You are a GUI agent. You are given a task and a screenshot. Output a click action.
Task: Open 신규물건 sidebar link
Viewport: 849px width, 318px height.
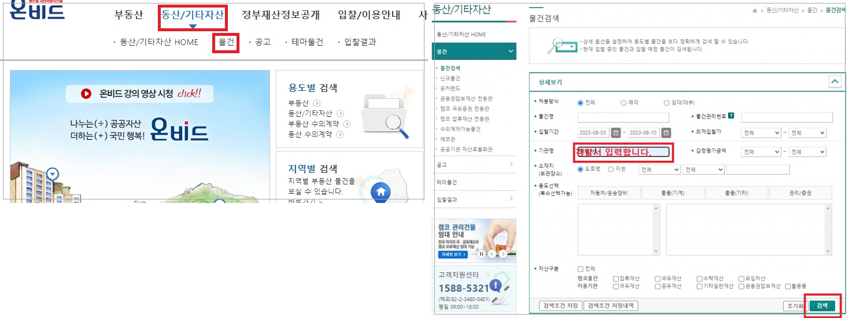pyautogui.click(x=450, y=78)
